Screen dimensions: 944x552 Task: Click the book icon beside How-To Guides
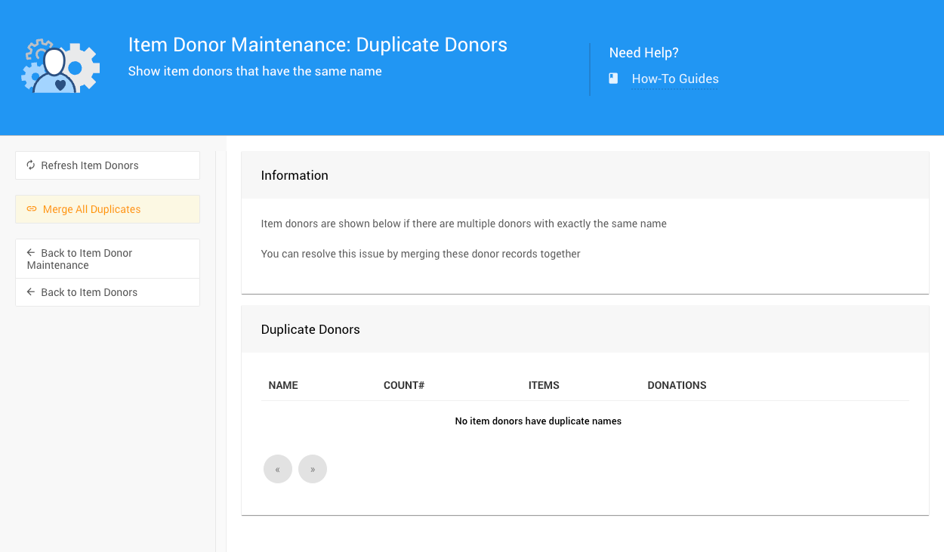coord(613,79)
